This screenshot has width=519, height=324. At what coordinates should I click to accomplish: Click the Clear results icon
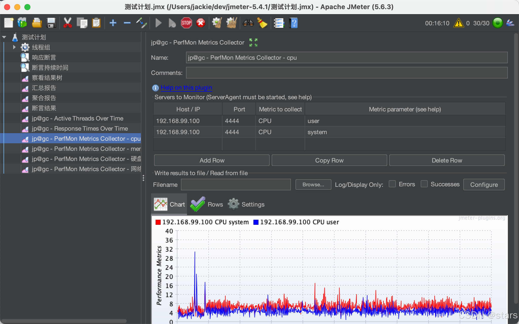click(217, 23)
